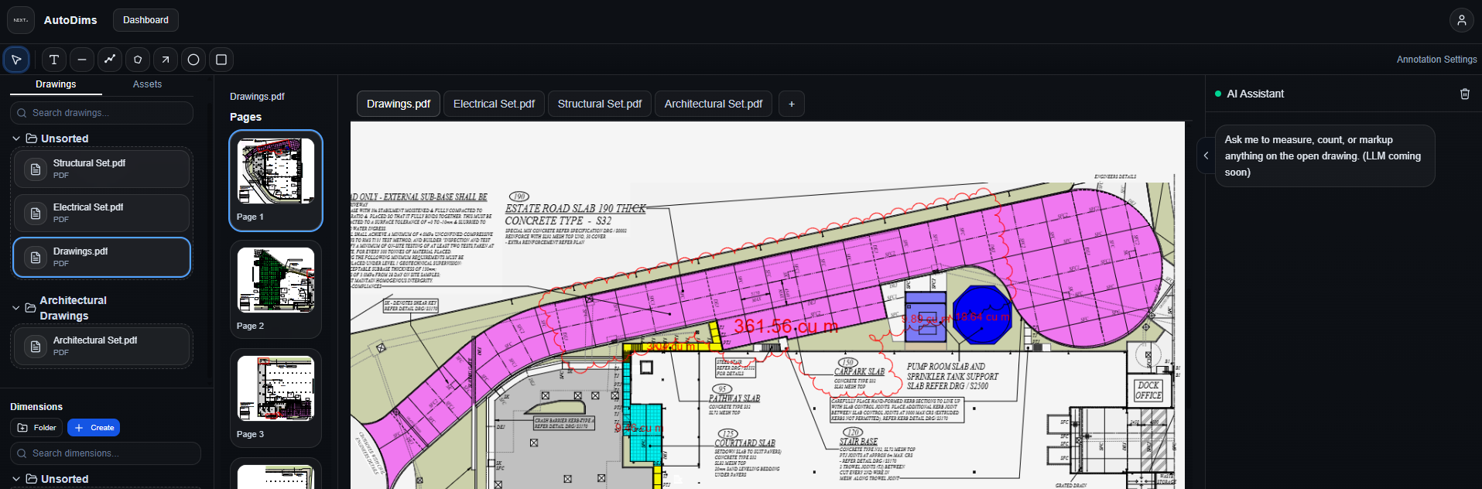Select the Arrow tool

166,60
